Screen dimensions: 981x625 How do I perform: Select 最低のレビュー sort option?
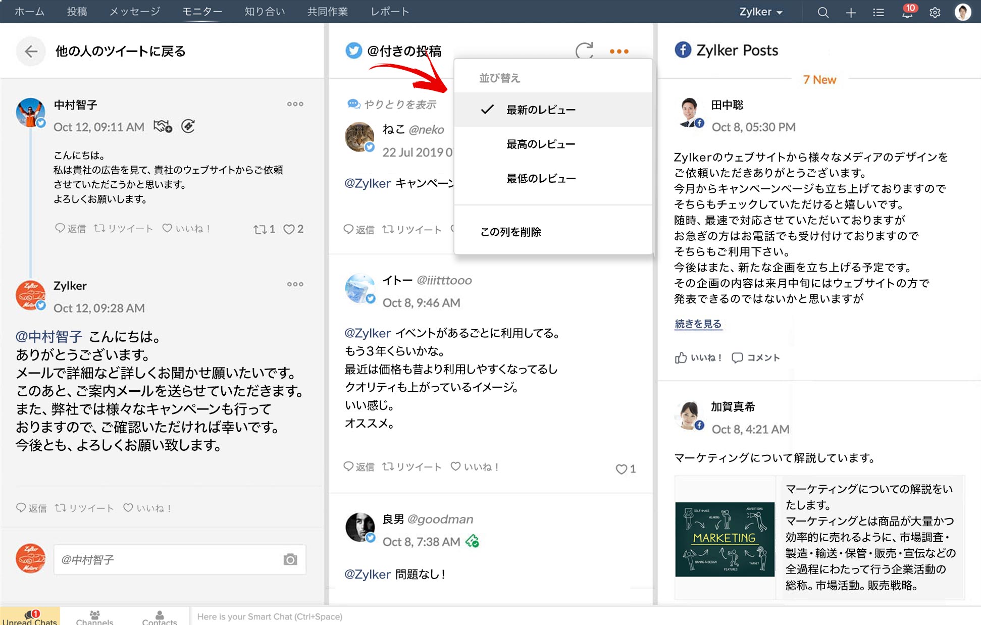(553, 178)
